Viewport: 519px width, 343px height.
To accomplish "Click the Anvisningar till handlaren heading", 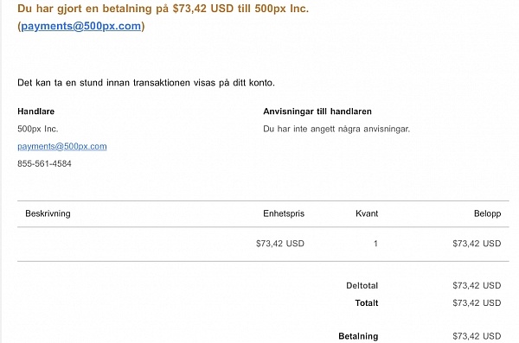I will click(x=317, y=111).
